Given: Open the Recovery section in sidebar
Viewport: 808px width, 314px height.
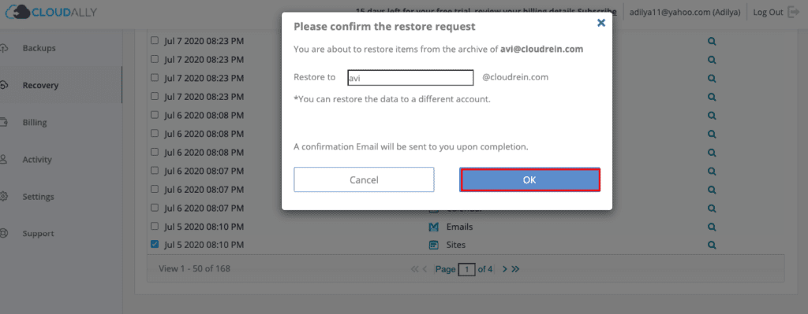Looking at the screenshot, I should [x=40, y=85].
